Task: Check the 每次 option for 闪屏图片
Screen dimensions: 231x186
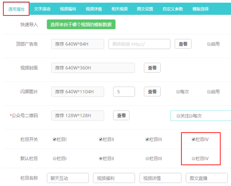Action: click(x=178, y=92)
